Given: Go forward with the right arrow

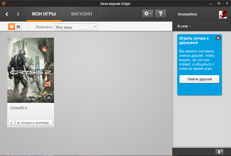Looking at the screenshot, I should tap(18, 14).
